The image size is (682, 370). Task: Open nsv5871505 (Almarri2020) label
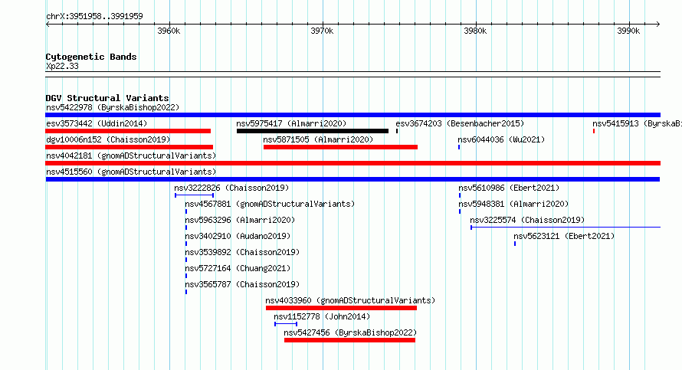(x=318, y=139)
